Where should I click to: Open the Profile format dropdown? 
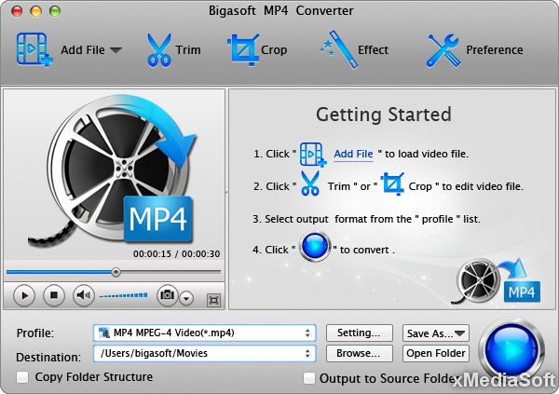(x=205, y=333)
